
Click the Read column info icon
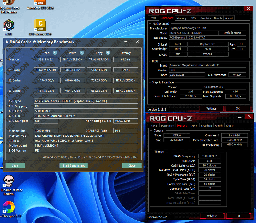55,53
